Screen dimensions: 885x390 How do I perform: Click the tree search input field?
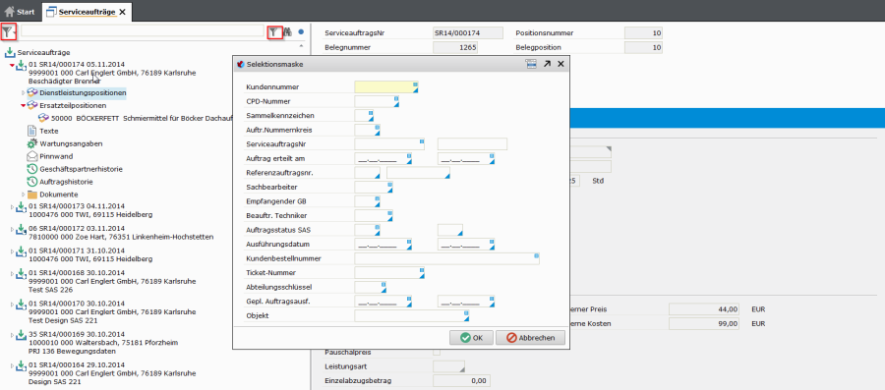click(x=143, y=31)
